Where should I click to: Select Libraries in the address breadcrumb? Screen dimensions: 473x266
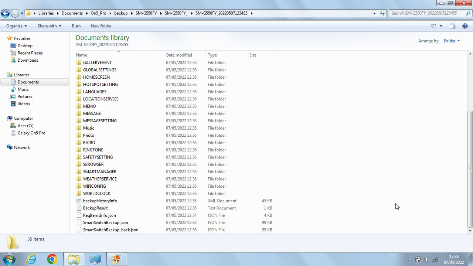tap(46, 13)
